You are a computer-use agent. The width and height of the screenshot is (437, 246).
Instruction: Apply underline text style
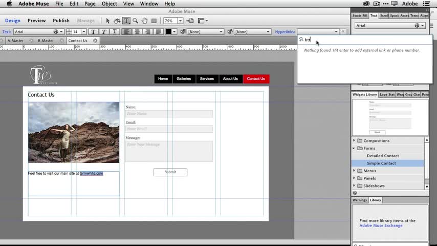click(x=115, y=32)
